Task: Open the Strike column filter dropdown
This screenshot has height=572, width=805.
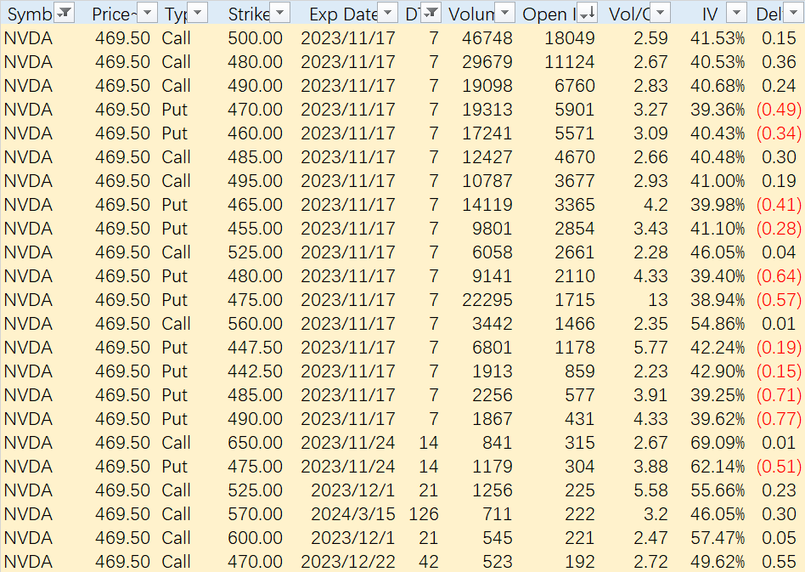Action: pos(280,13)
